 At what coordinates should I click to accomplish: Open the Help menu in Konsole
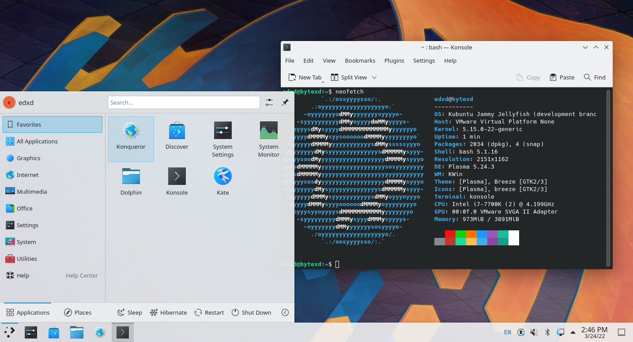[450, 60]
